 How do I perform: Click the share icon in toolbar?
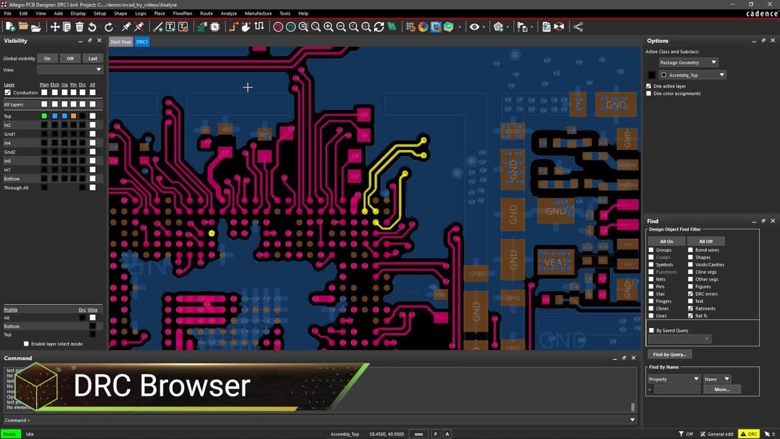click(578, 27)
